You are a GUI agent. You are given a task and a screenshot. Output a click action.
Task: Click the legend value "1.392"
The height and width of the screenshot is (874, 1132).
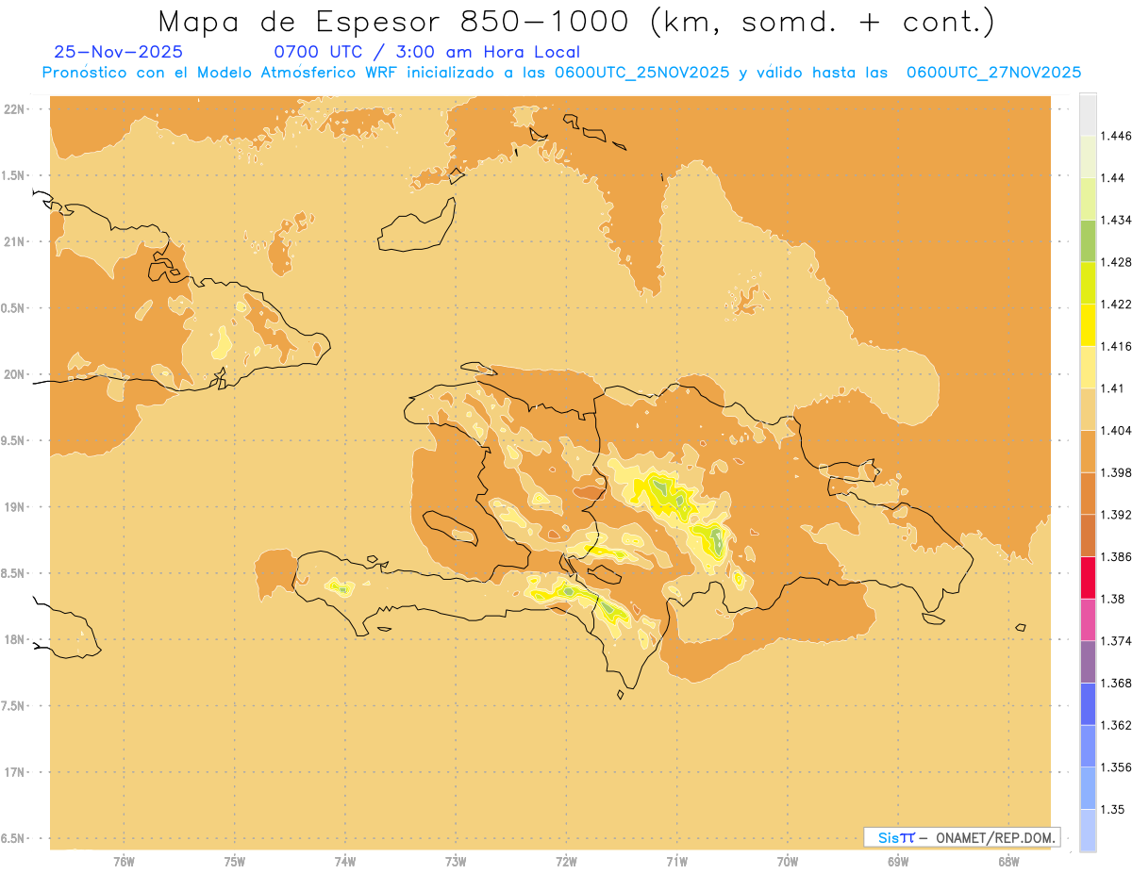coord(1116,515)
